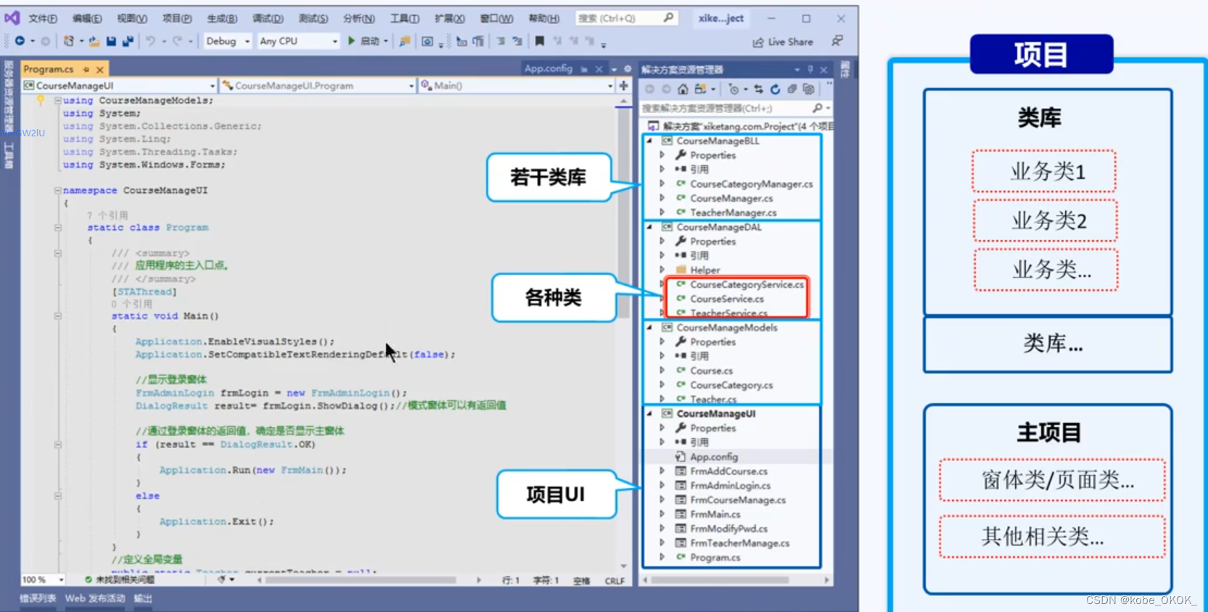Click Solution Explorer collapse all icon
The height and width of the screenshot is (612, 1208).
[x=792, y=89]
